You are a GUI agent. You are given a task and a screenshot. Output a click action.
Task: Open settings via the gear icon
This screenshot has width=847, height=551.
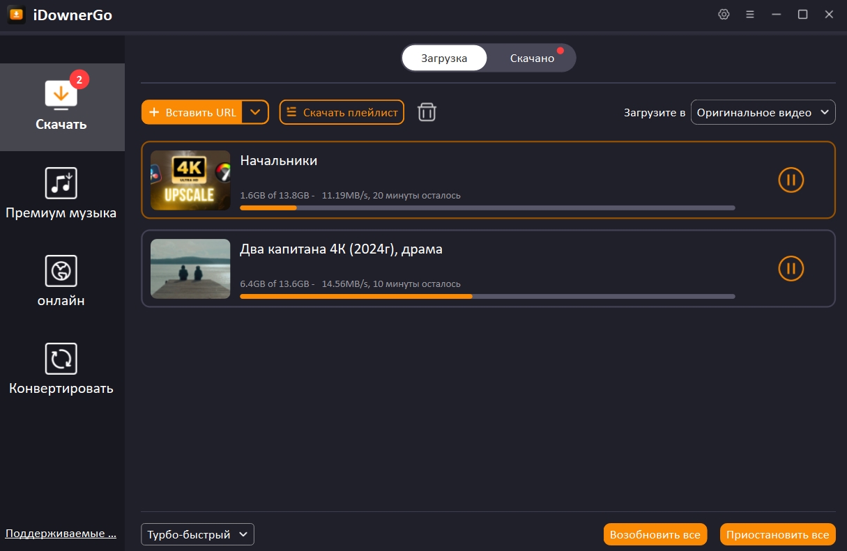pos(724,15)
